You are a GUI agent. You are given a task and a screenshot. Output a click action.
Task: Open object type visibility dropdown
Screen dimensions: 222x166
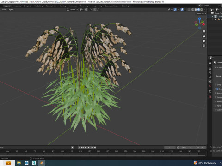(x=170, y=10)
